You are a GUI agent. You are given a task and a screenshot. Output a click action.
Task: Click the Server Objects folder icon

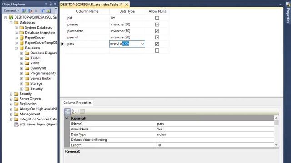[x=16, y=99]
